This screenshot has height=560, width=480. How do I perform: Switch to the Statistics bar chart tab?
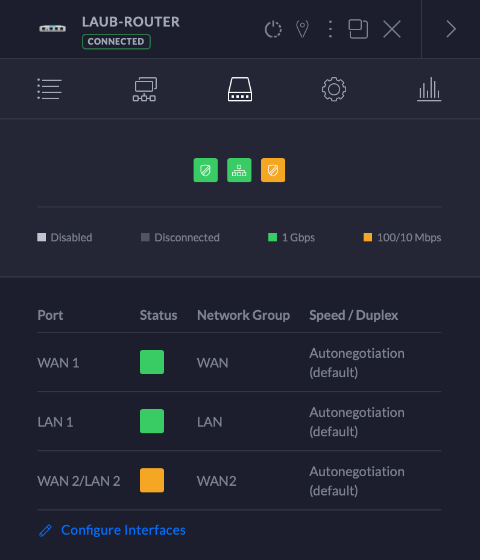click(429, 89)
